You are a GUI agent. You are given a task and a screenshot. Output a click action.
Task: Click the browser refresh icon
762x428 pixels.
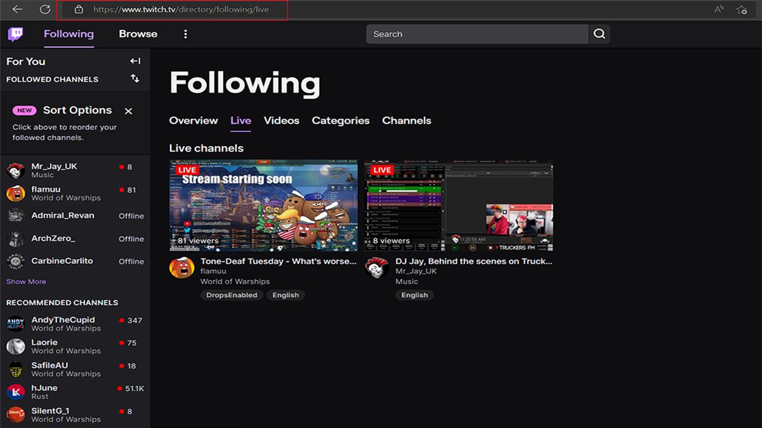pyautogui.click(x=45, y=10)
